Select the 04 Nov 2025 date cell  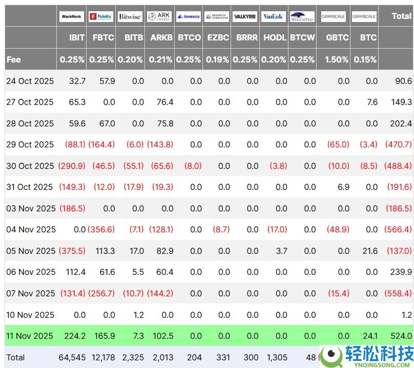pyautogui.click(x=31, y=229)
